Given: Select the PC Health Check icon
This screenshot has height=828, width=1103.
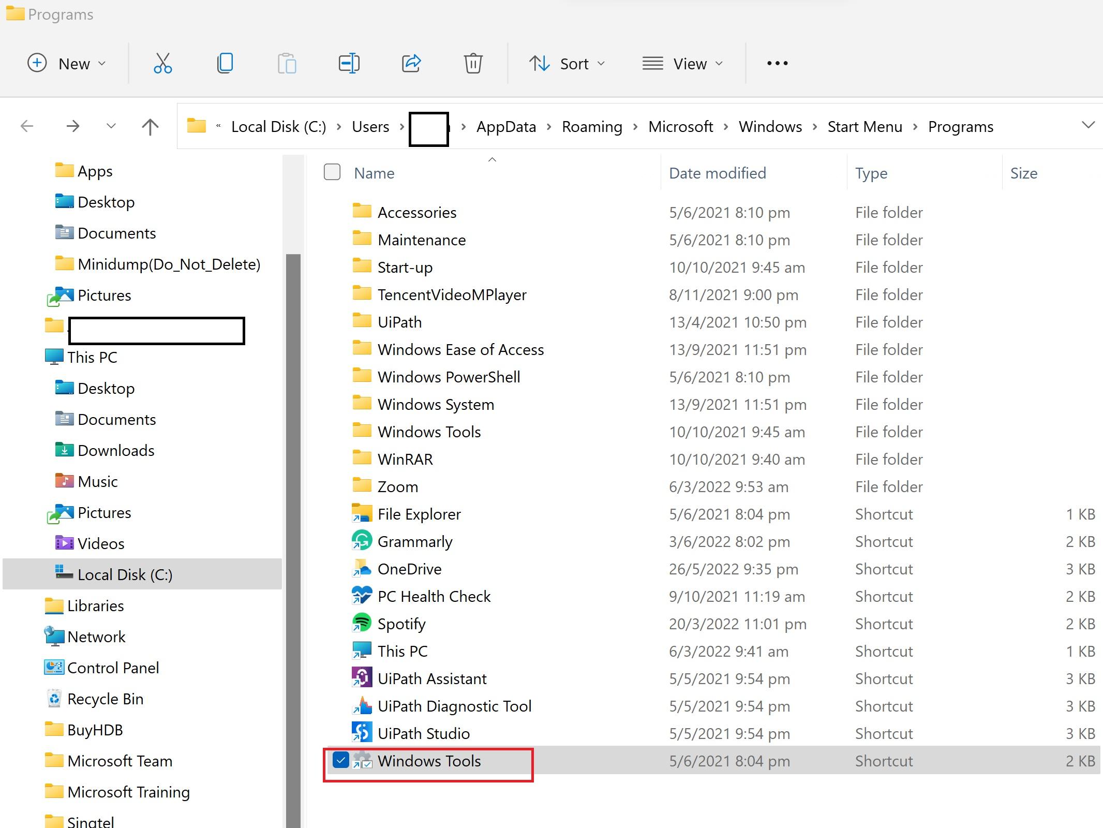Looking at the screenshot, I should tap(362, 596).
